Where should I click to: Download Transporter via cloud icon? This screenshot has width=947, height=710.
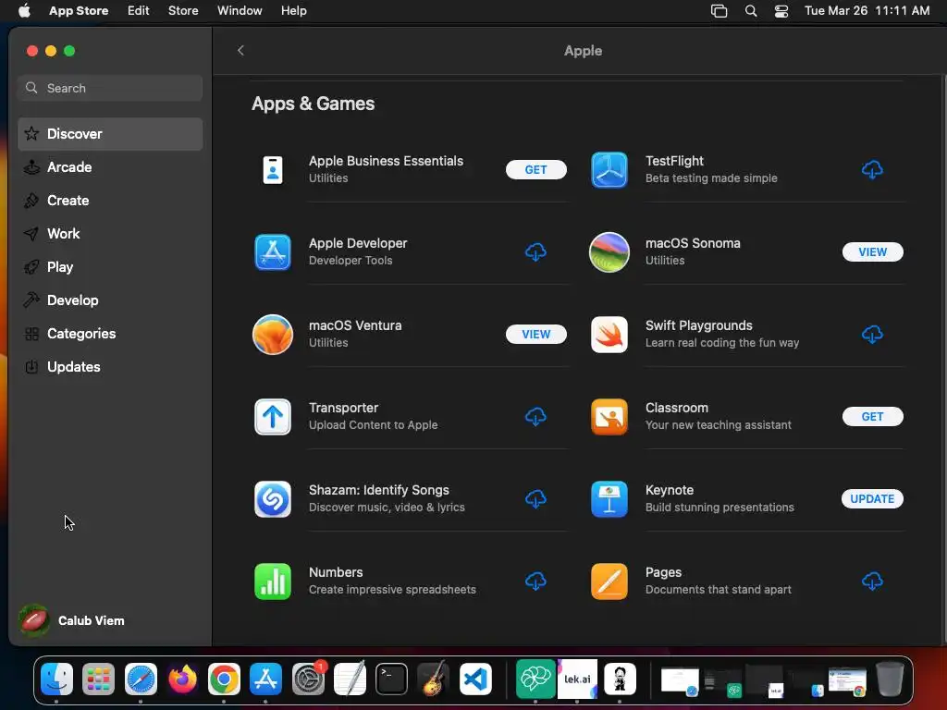(535, 417)
